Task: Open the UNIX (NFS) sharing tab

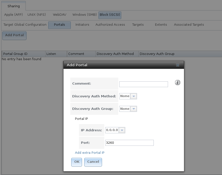Action: (36, 15)
